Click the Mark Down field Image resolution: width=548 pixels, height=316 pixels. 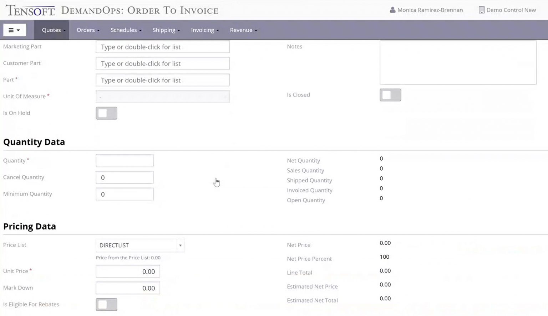pyautogui.click(x=128, y=288)
